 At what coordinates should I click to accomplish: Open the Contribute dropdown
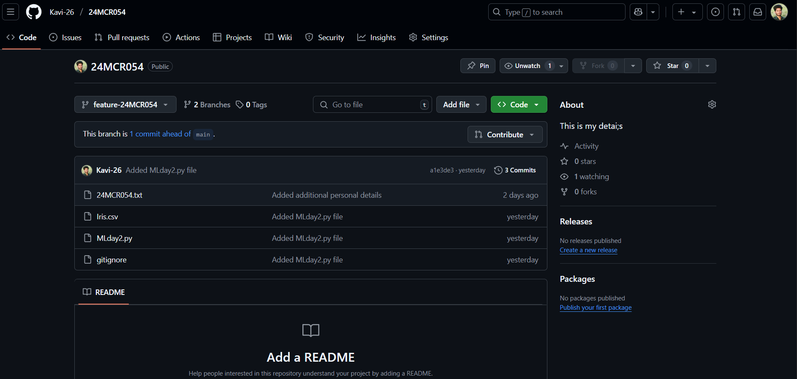tap(505, 134)
